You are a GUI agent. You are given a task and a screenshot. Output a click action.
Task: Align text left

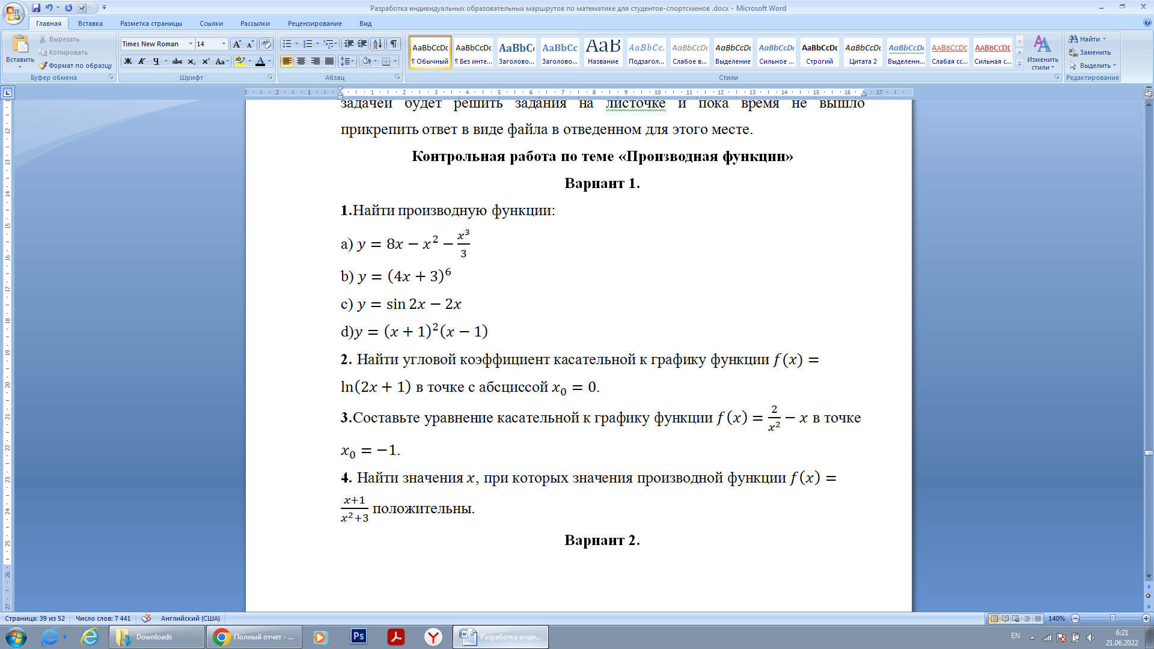(x=287, y=61)
